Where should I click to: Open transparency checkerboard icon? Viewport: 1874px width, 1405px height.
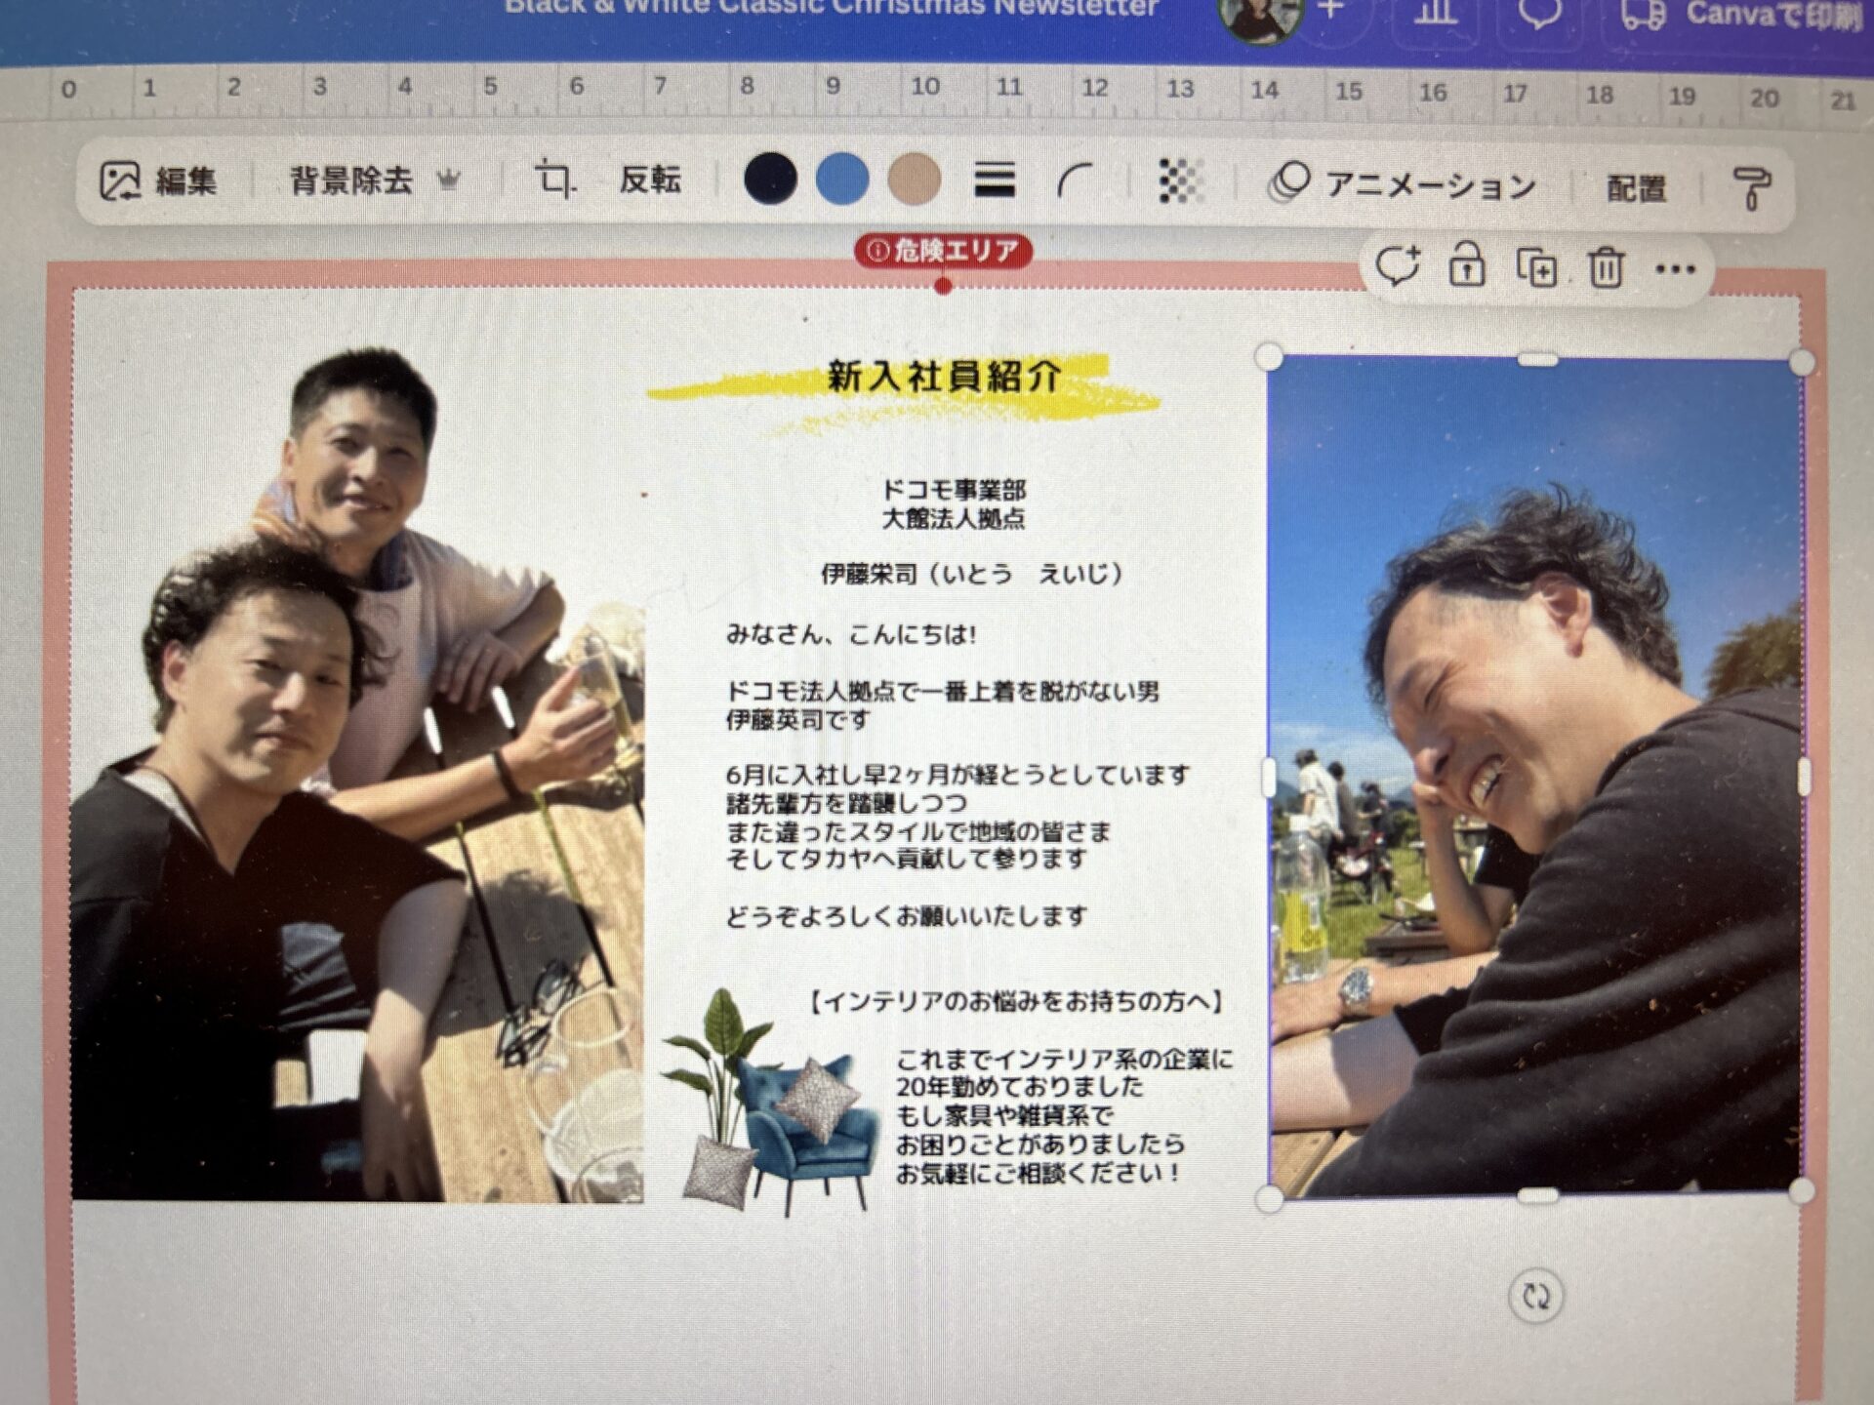pos(1181,181)
